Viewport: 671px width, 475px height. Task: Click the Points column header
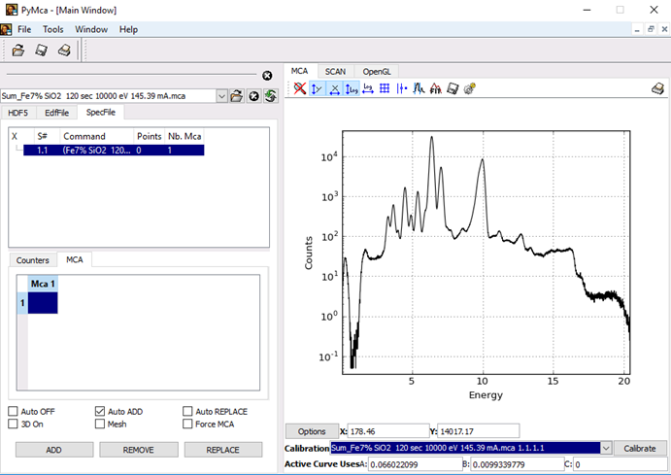click(x=149, y=137)
